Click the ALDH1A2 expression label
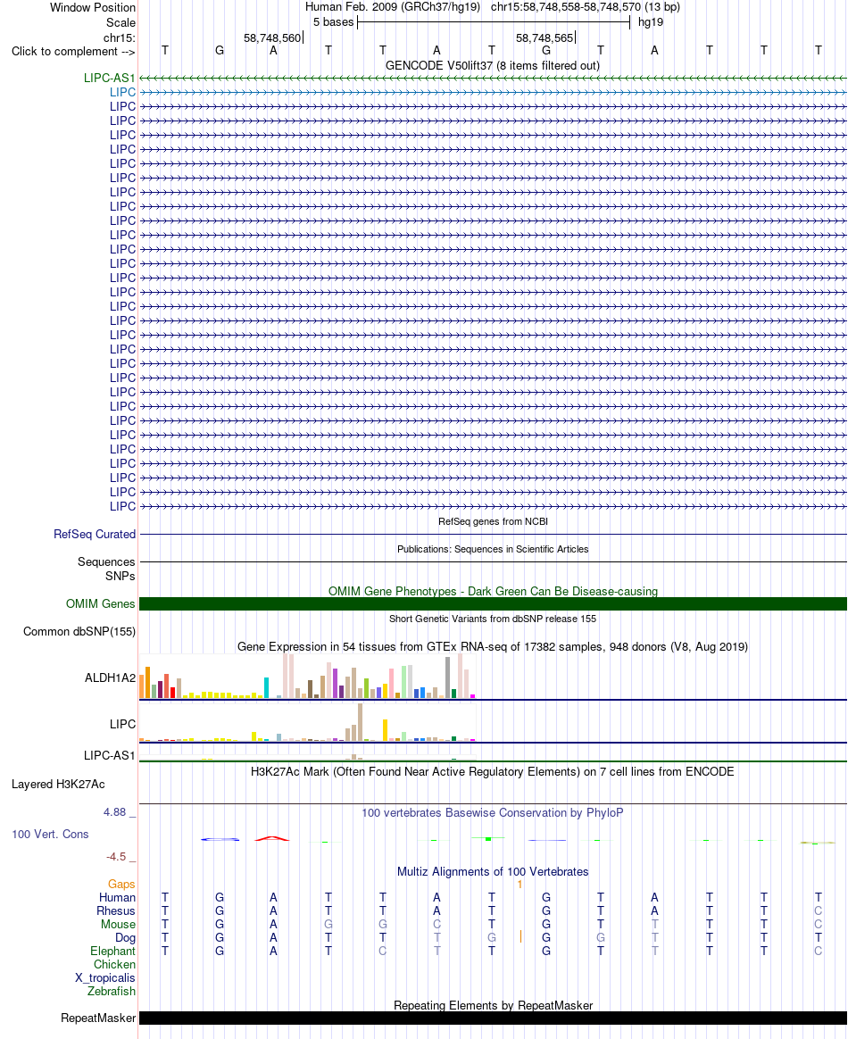The width and height of the screenshot is (848, 1039). (110, 677)
